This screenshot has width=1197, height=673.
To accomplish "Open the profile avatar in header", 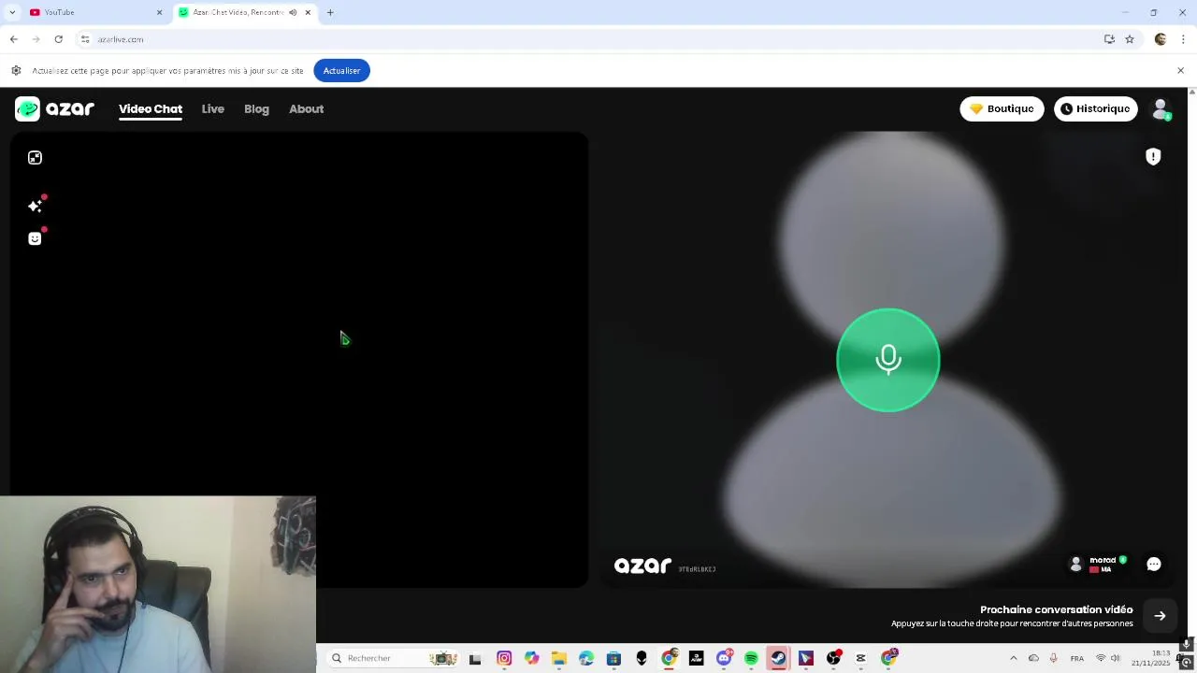I will click(x=1161, y=109).
